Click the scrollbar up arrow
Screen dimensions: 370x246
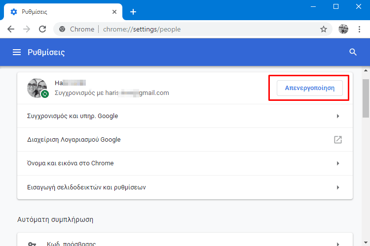(x=366, y=70)
